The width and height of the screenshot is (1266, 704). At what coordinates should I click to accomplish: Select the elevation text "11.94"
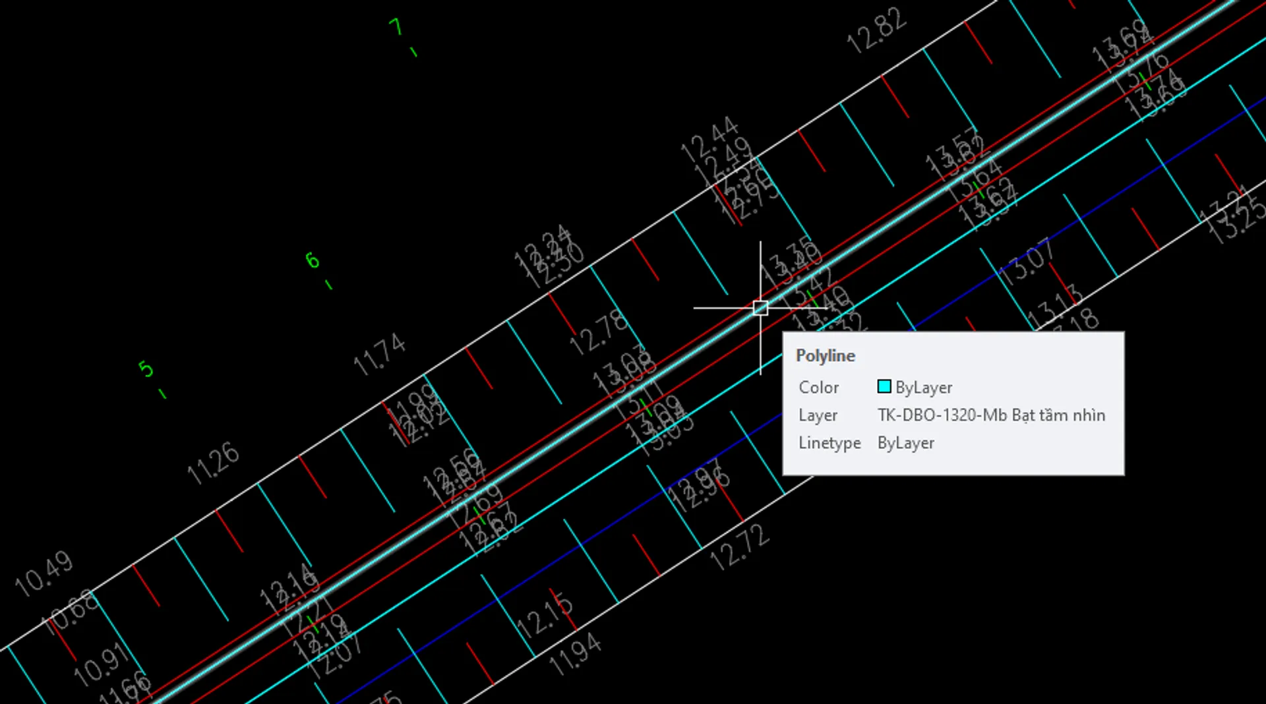pos(576,655)
